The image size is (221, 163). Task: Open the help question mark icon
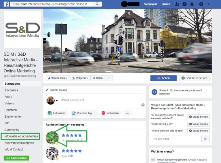(x=201, y=4)
